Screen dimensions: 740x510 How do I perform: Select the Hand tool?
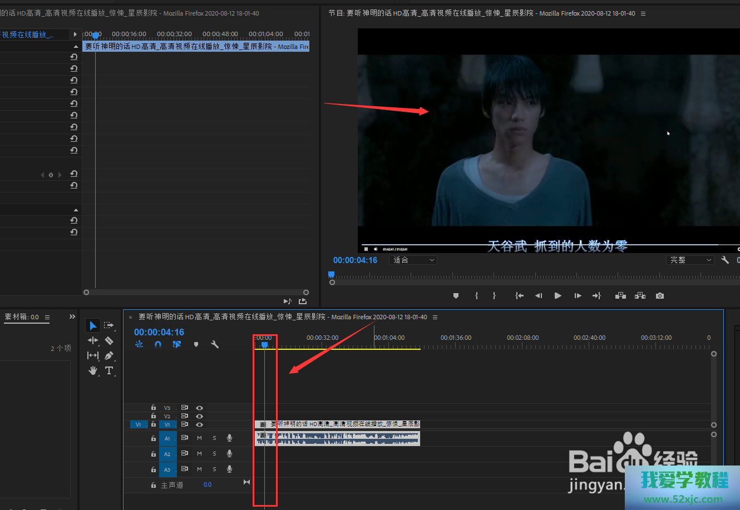click(x=93, y=370)
